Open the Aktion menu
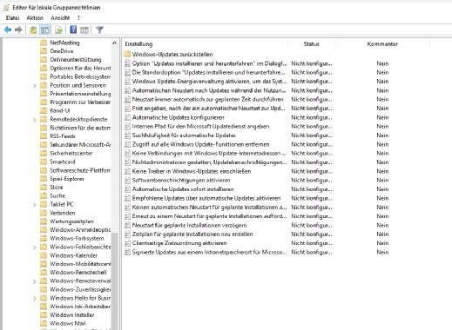452x330 pixels. point(35,18)
